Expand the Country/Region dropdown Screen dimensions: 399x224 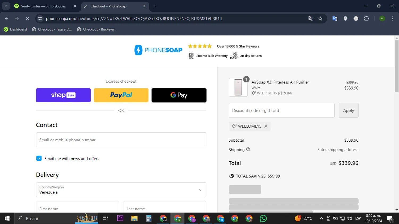coord(121,190)
